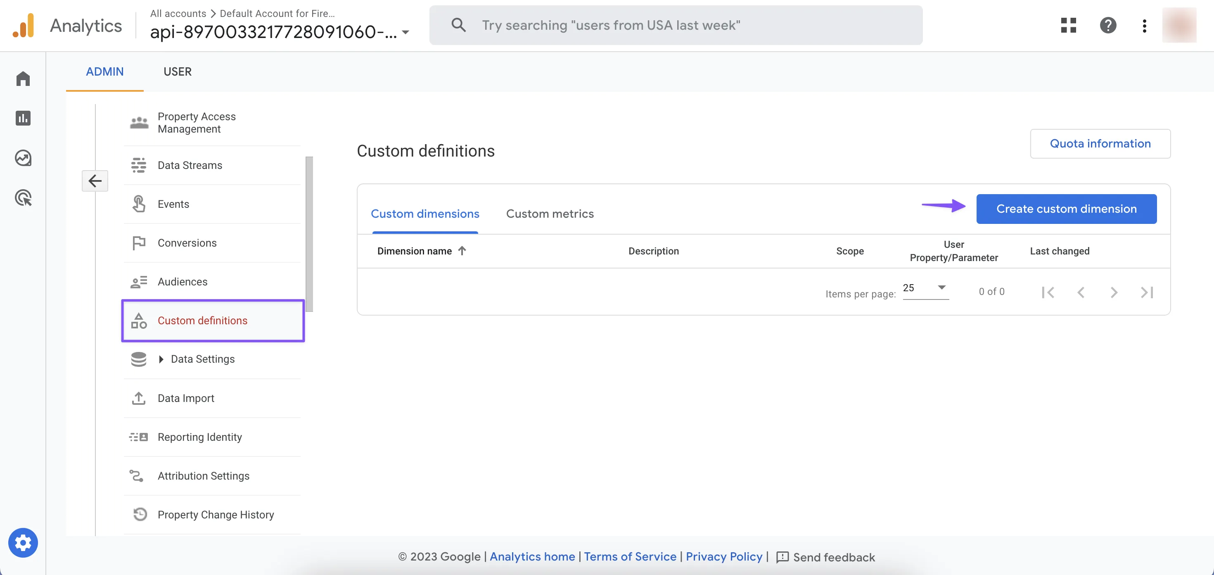Click the back arrow collapse button
1214x575 pixels.
95,181
